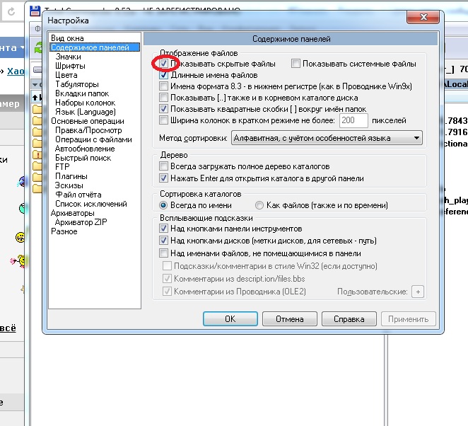This screenshot has height=426, width=468.
Task: Toggle 'Показывать скрытые файлы' checkbox
Action: [x=163, y=64]
